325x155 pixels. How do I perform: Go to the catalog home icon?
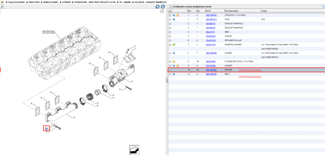click(2, 2)
